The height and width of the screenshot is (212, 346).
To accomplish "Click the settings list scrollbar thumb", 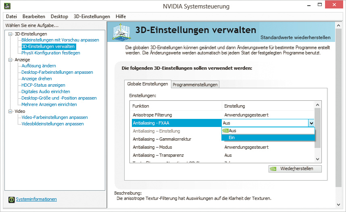I will [x=317, y=128].
